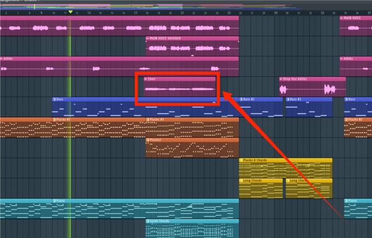Open the MAIN VOICE VOCODER clip menu icon
The height and width of the screenshot is (238, 372).
tap(147, 38)
